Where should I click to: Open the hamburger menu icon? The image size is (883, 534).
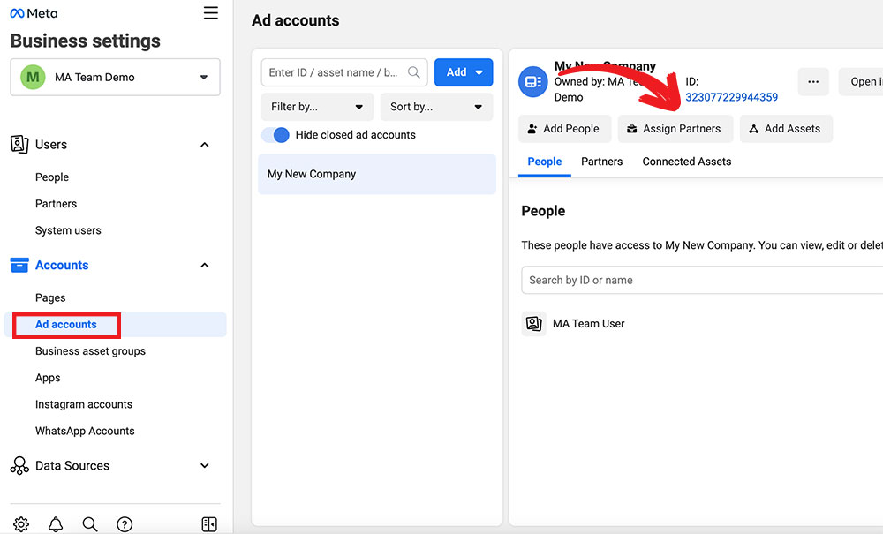coord(210,13)
